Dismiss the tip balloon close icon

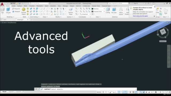pyautogui.click(x=155, y=7)
